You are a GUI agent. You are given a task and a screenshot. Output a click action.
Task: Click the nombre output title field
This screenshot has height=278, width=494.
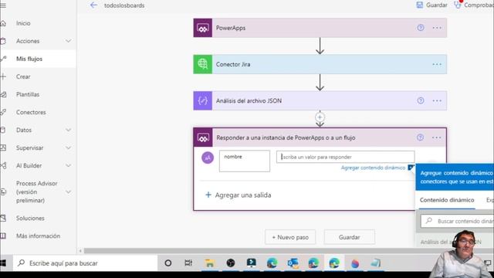tap(245, 161)
